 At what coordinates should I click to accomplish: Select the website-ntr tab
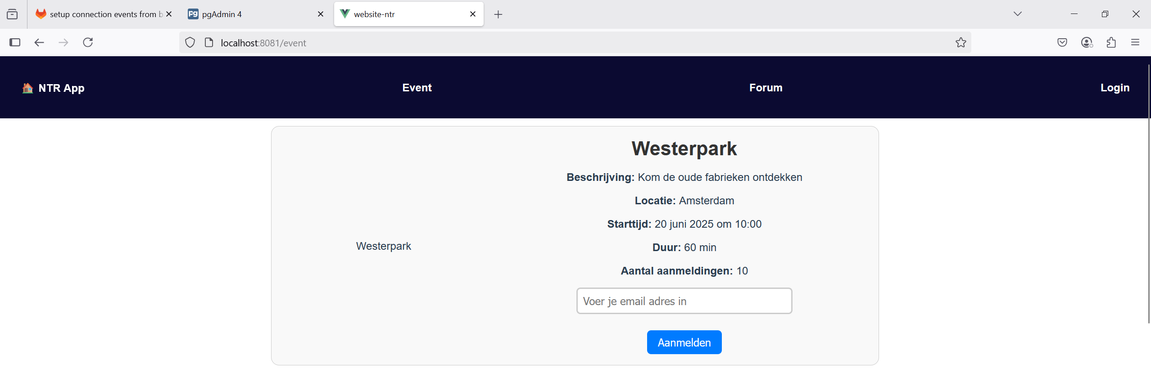[408, 14]
